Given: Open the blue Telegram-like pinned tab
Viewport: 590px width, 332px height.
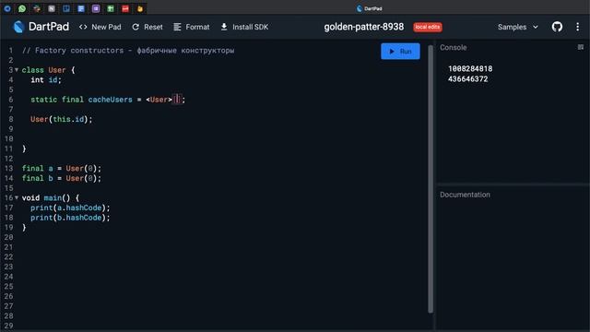Looking at the screenshot, I should click(x=7, y=8).
